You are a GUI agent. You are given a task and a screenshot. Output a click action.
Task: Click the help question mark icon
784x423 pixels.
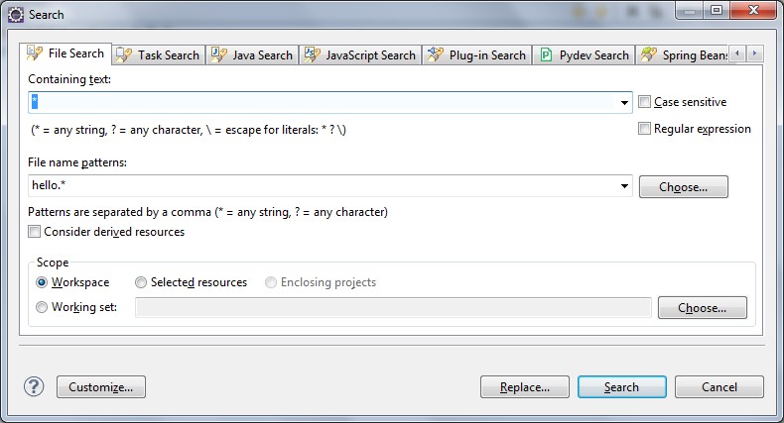[35, 386]
